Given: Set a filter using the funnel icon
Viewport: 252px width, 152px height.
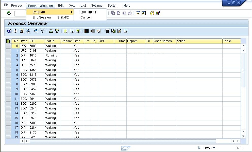Looking at the screenshot, I should point(42,31).
